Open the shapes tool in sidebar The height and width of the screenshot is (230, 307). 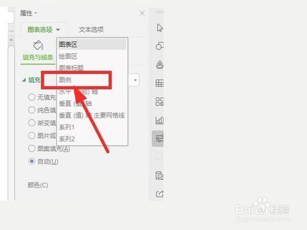[x=160, y=46]
